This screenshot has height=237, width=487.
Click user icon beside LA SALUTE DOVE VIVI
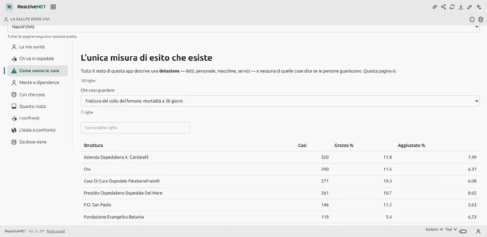point(6,19)
